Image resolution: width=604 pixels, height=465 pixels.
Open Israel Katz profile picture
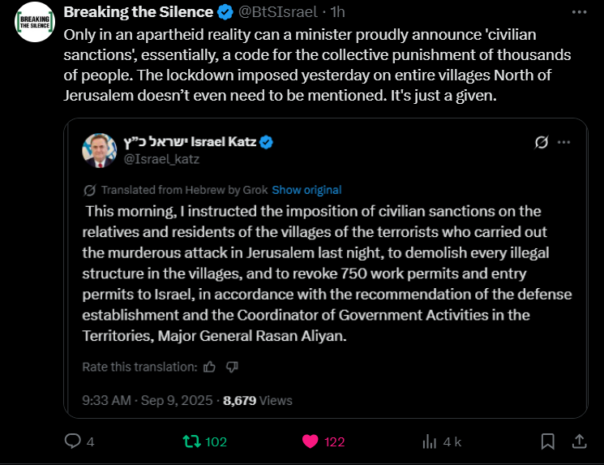pyautogui.click(x=99, y=150)
